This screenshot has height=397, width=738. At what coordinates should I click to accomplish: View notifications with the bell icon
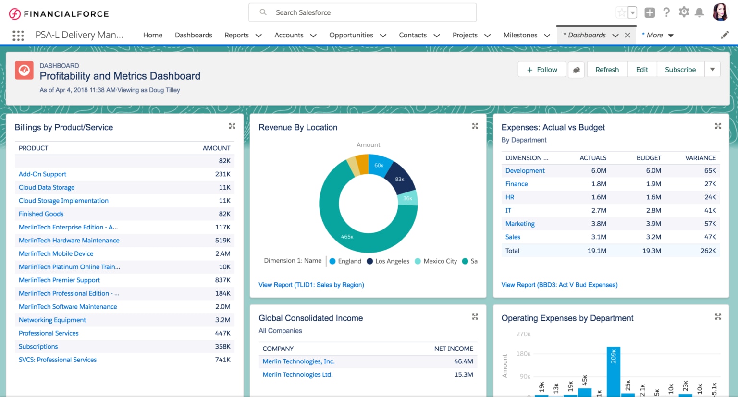pos(700,12)
